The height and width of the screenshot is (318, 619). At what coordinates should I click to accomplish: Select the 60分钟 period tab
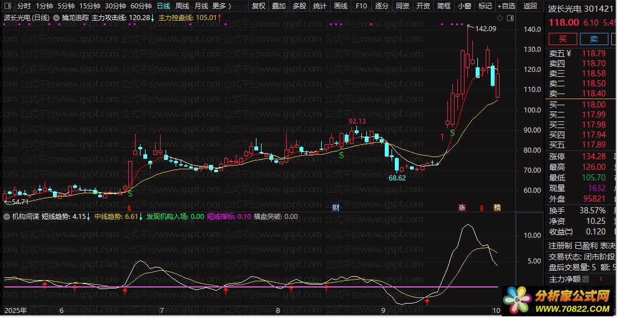coord(141,6)
